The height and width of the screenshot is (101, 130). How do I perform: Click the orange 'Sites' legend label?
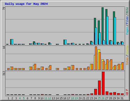click(127, 61)
